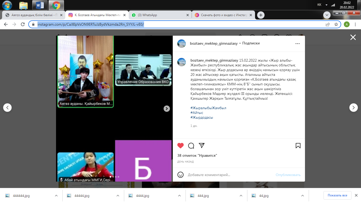Bookmark this page with star icon
361x203 pixels.
click(336, 24)
